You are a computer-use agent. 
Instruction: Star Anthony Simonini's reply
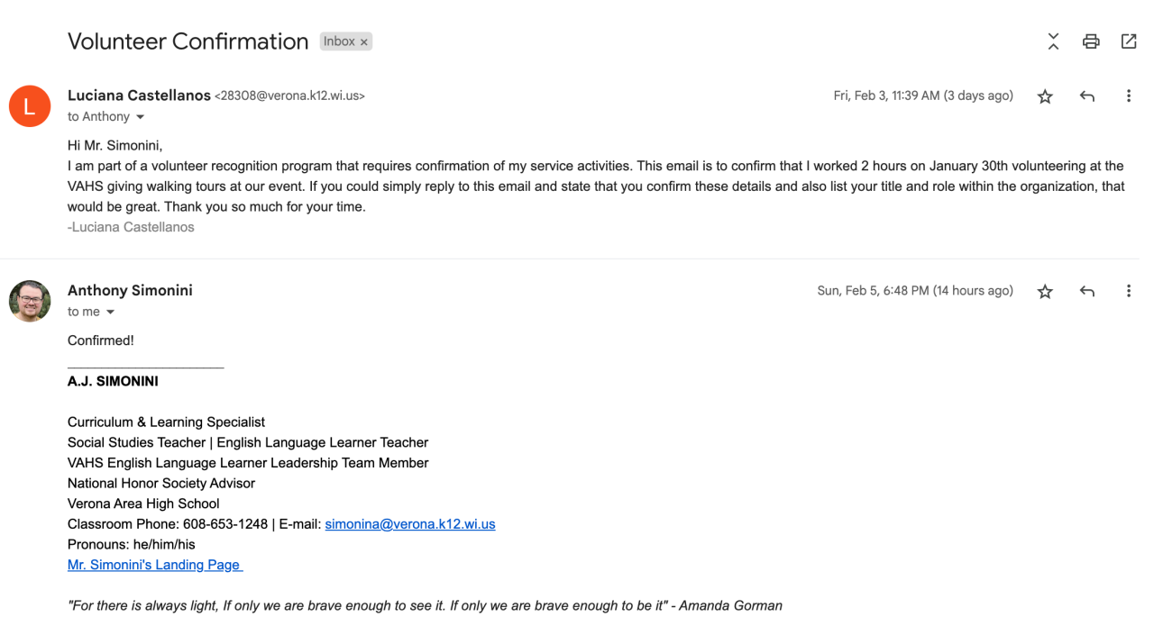point(1045,292)
